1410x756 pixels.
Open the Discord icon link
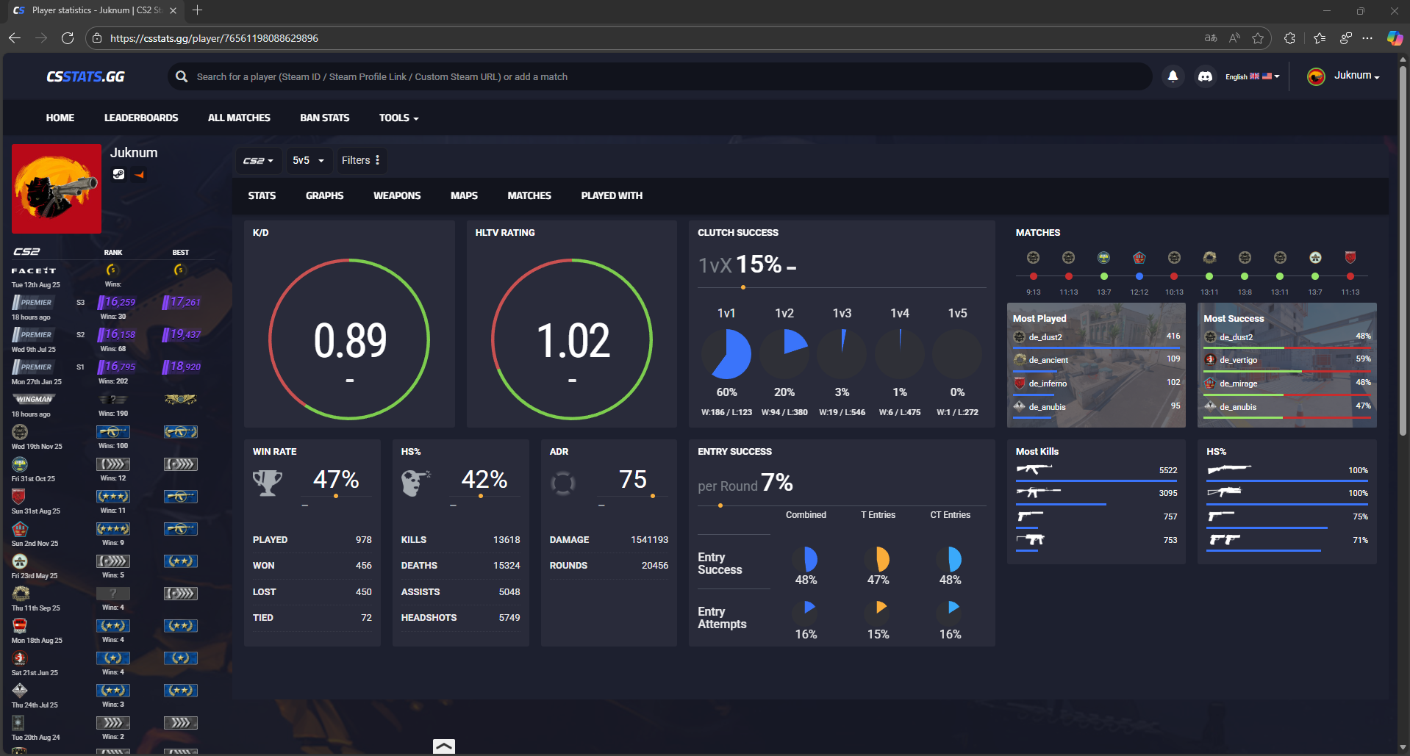pos(1205,76)
